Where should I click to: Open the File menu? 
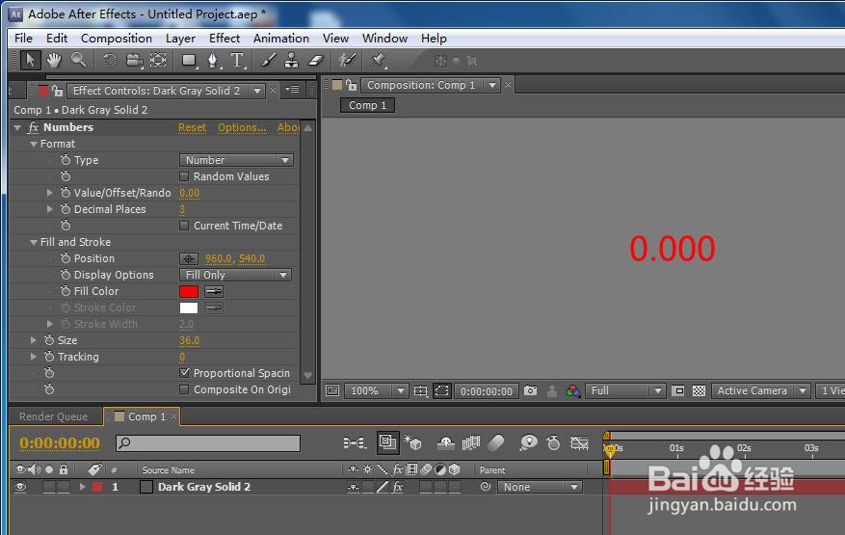click(x=23, y=39)
